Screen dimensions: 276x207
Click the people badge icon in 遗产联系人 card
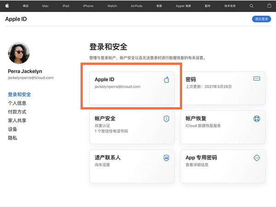coord(167,158)
